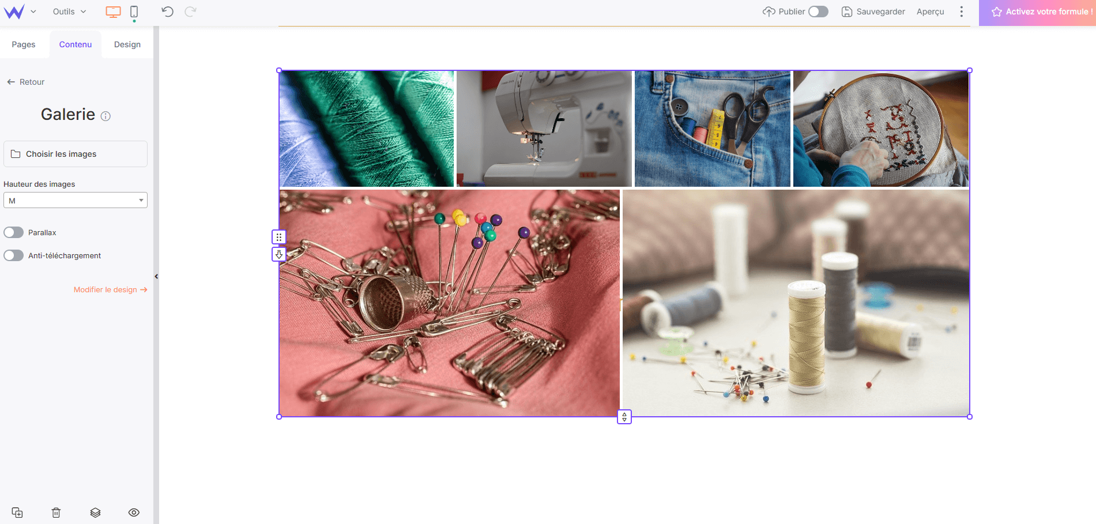Click the duplicate block icon
1096x524 pixels.
(x=17, y=512)
